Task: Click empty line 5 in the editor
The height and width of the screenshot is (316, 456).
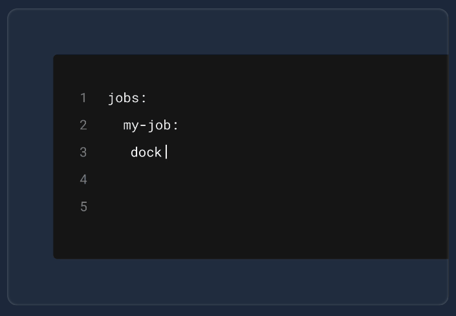Action: click(x=259, y=207)
